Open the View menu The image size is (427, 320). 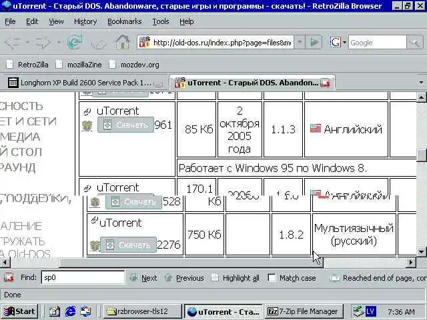point(56,21)
